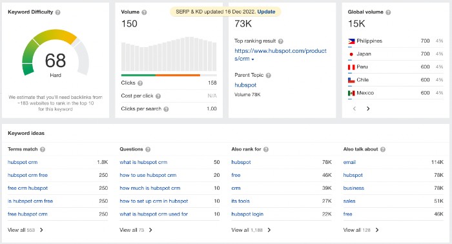Click the Clicks value 158
Screen dimensions: 452x244
pyautogui.click(x=212, y=83)
